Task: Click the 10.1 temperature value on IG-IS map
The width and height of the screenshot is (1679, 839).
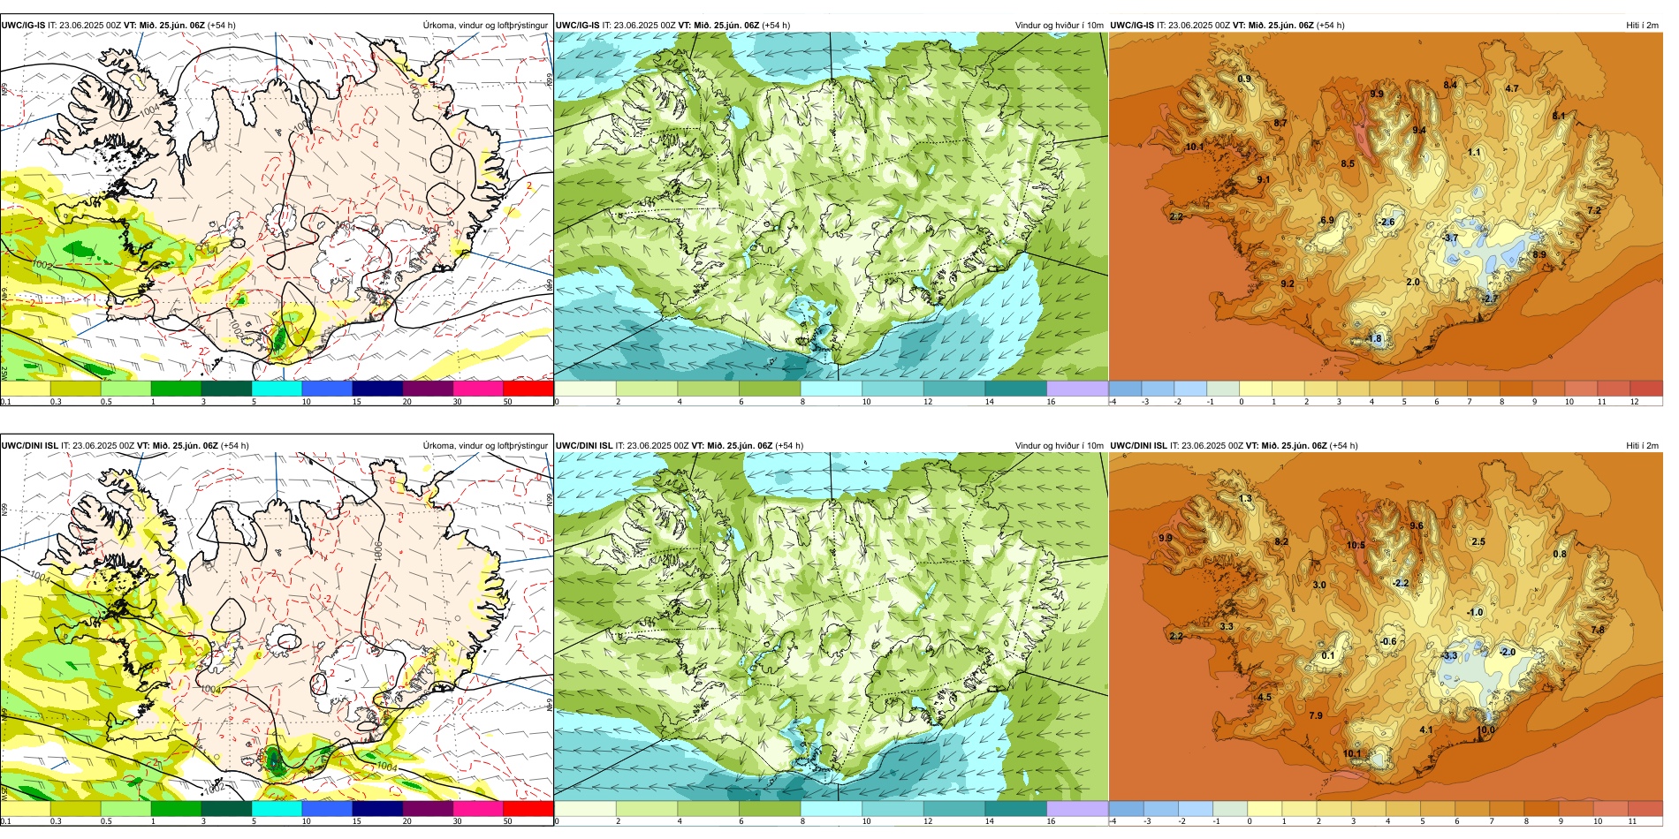Action: click(1195, 147)
